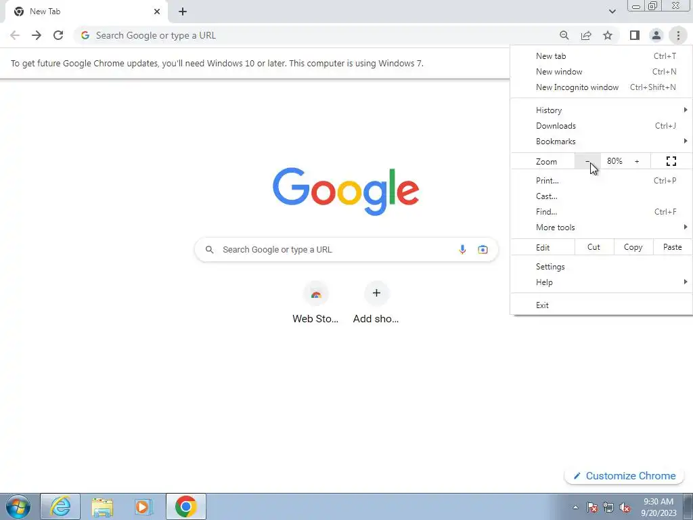Open the profile avatar icon
This screenshot has height=520, width=693.
(x=656, y=35)
